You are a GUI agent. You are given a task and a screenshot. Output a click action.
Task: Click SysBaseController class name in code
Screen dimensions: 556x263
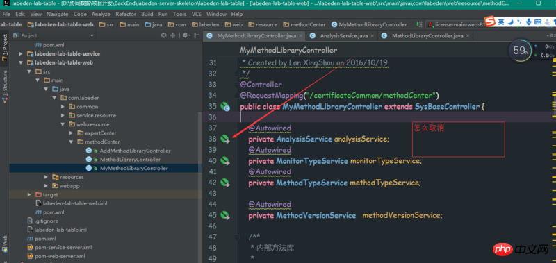pyautogui.click(x=447, y=107)
